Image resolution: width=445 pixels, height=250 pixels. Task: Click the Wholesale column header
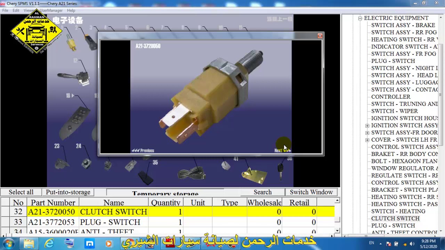tap(265, 202)
